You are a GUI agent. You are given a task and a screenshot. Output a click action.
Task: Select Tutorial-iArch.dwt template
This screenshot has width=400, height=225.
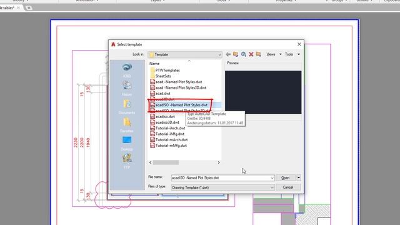tap(167, 128)
